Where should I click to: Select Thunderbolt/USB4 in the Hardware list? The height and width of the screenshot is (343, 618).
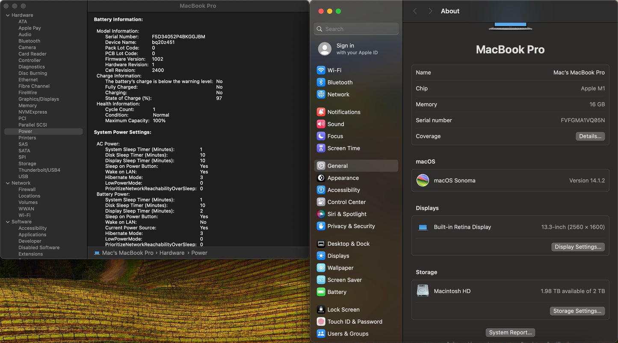pos(39,170)
